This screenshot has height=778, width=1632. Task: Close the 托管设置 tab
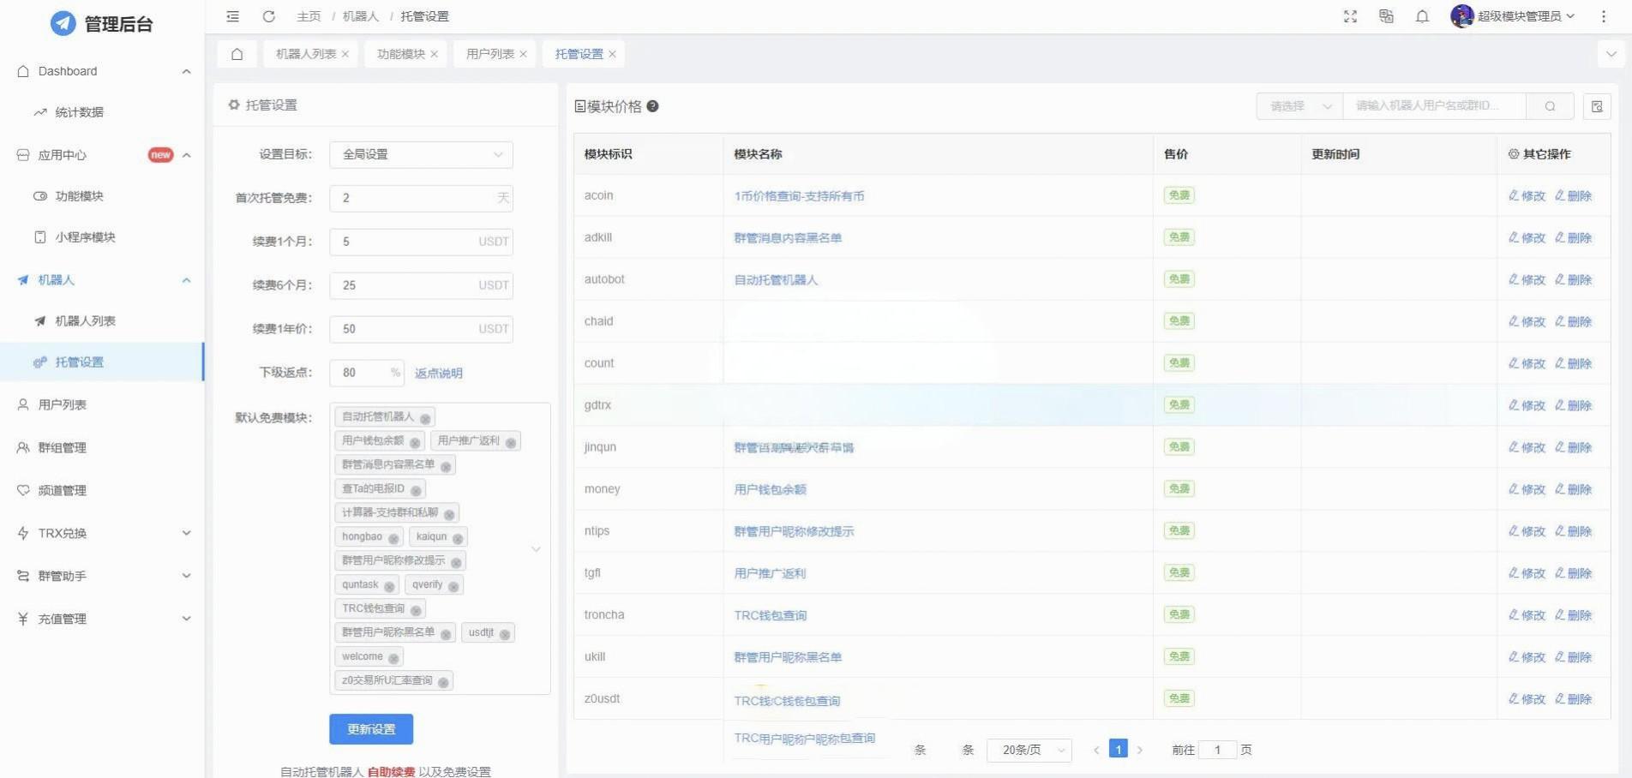[x=613, y=54]
